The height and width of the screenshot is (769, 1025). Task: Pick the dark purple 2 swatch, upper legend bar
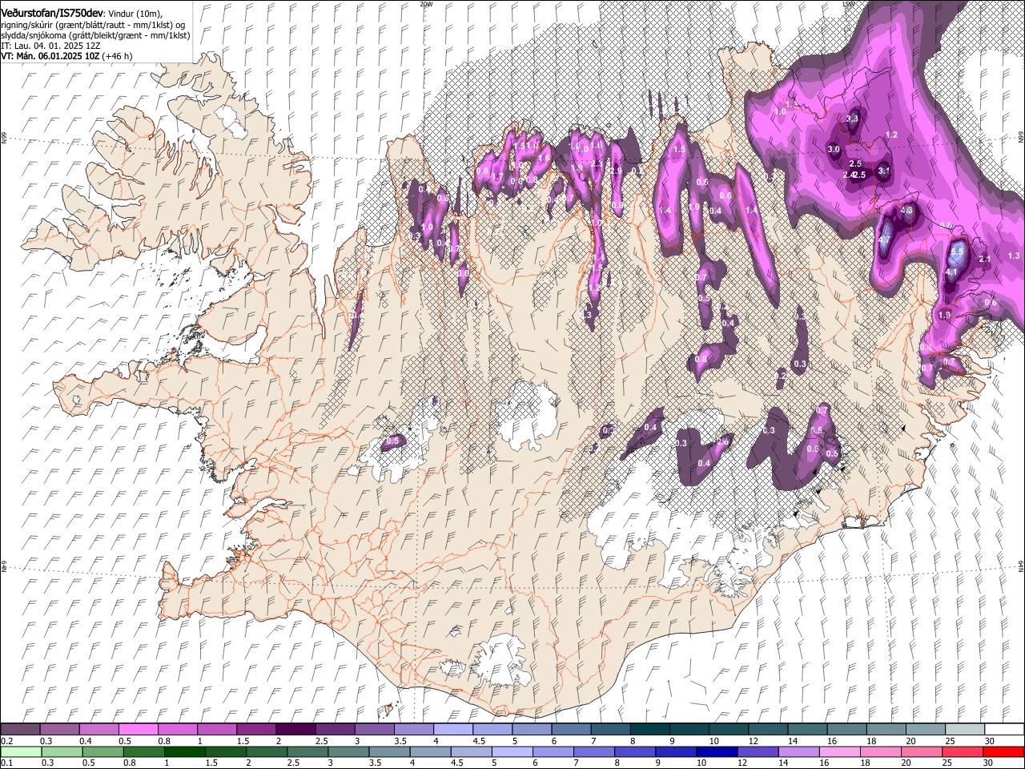tap(295, 729)
